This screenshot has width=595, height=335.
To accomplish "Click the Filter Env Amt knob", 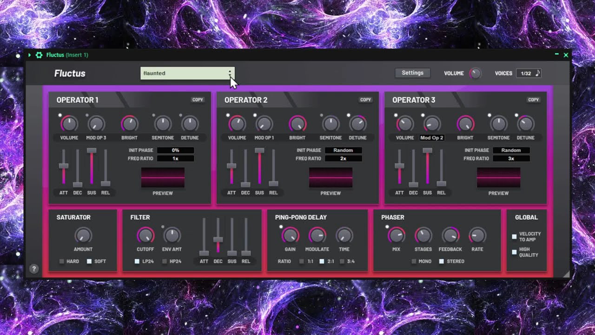I will (x=172, y=235).
